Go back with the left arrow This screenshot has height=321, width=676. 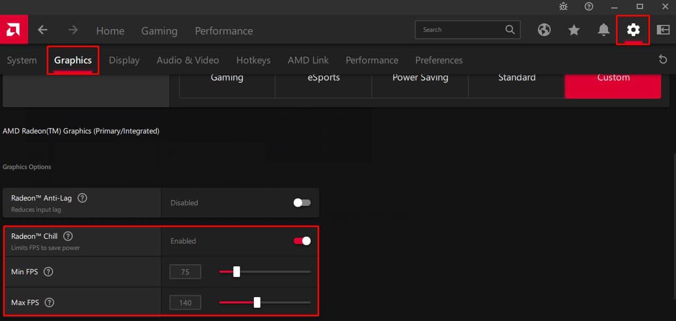point(43,30)
